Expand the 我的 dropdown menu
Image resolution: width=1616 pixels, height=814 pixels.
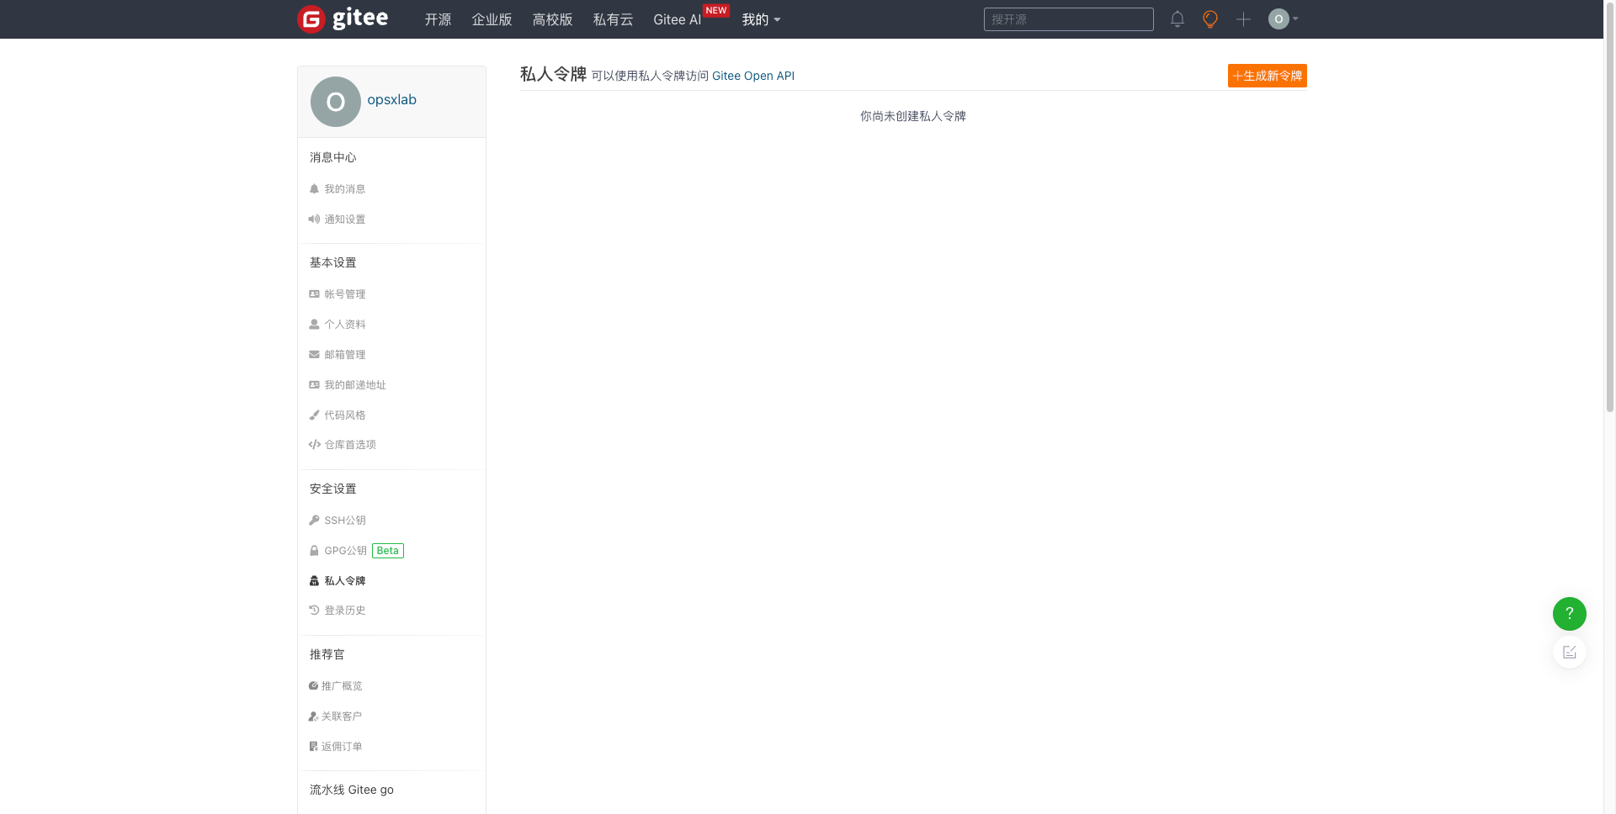[761, 19]
